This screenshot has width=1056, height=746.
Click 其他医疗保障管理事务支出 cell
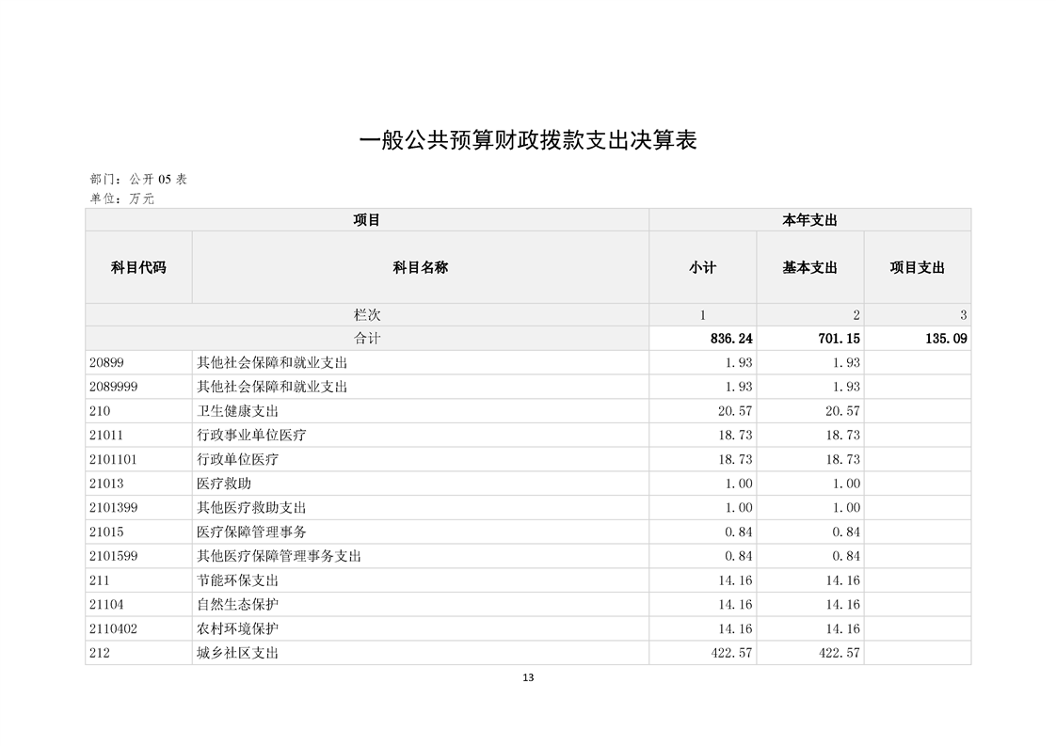click(x=279, y=556)
